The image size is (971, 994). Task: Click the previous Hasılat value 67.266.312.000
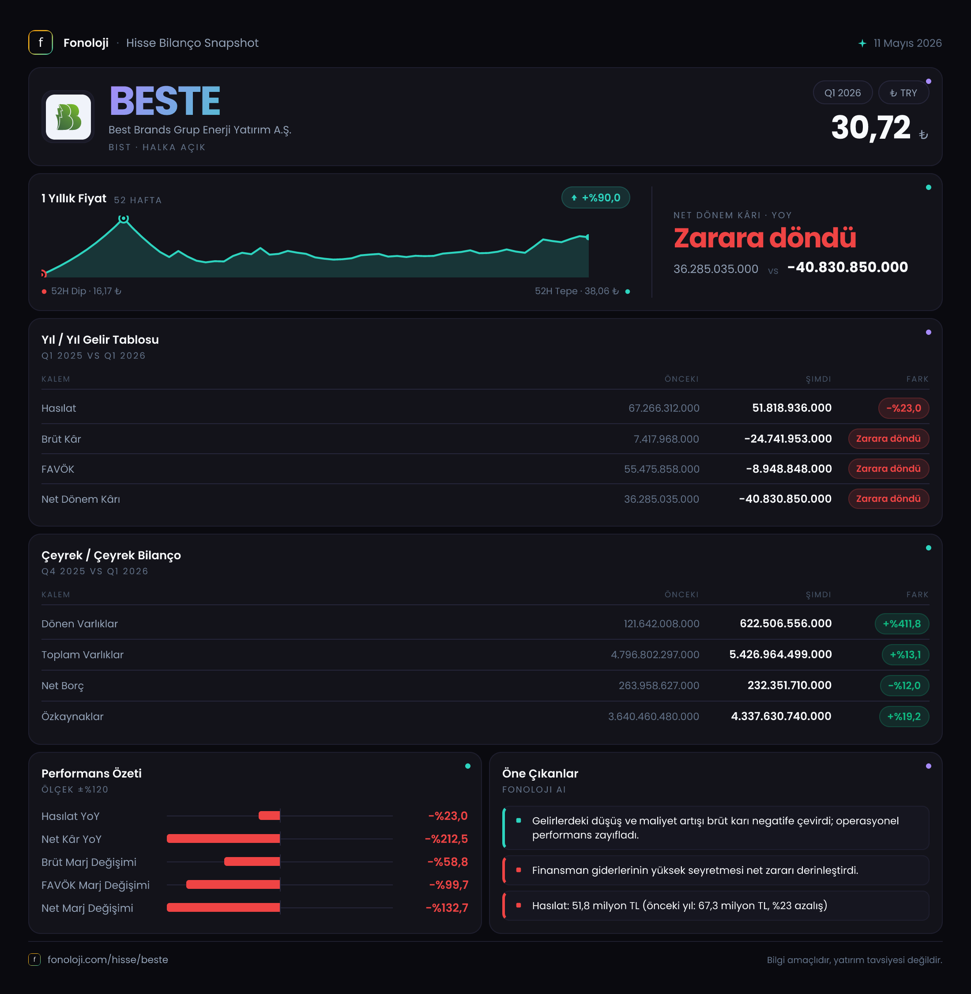coord(663,408)
